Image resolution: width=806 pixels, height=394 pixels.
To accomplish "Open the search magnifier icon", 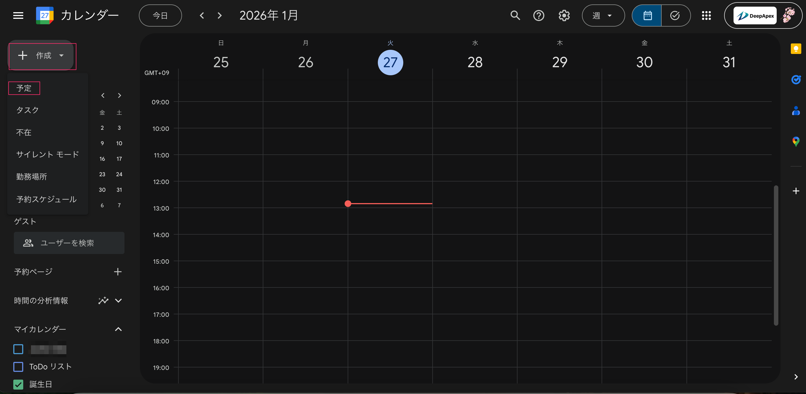I will click(515, 15).
